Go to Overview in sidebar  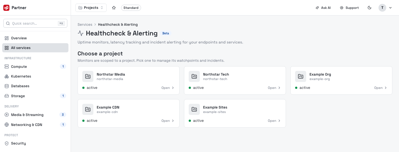coord(35,38)
